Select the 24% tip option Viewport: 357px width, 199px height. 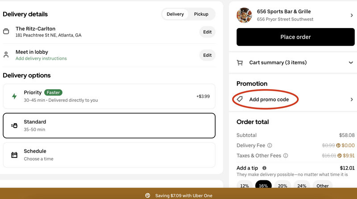click(x=302, y=186)
